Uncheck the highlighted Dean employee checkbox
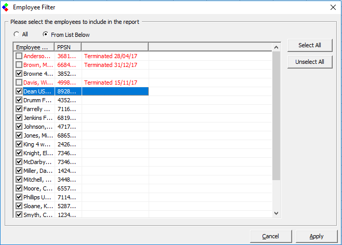The image size is (342, 245). point(19,91)
